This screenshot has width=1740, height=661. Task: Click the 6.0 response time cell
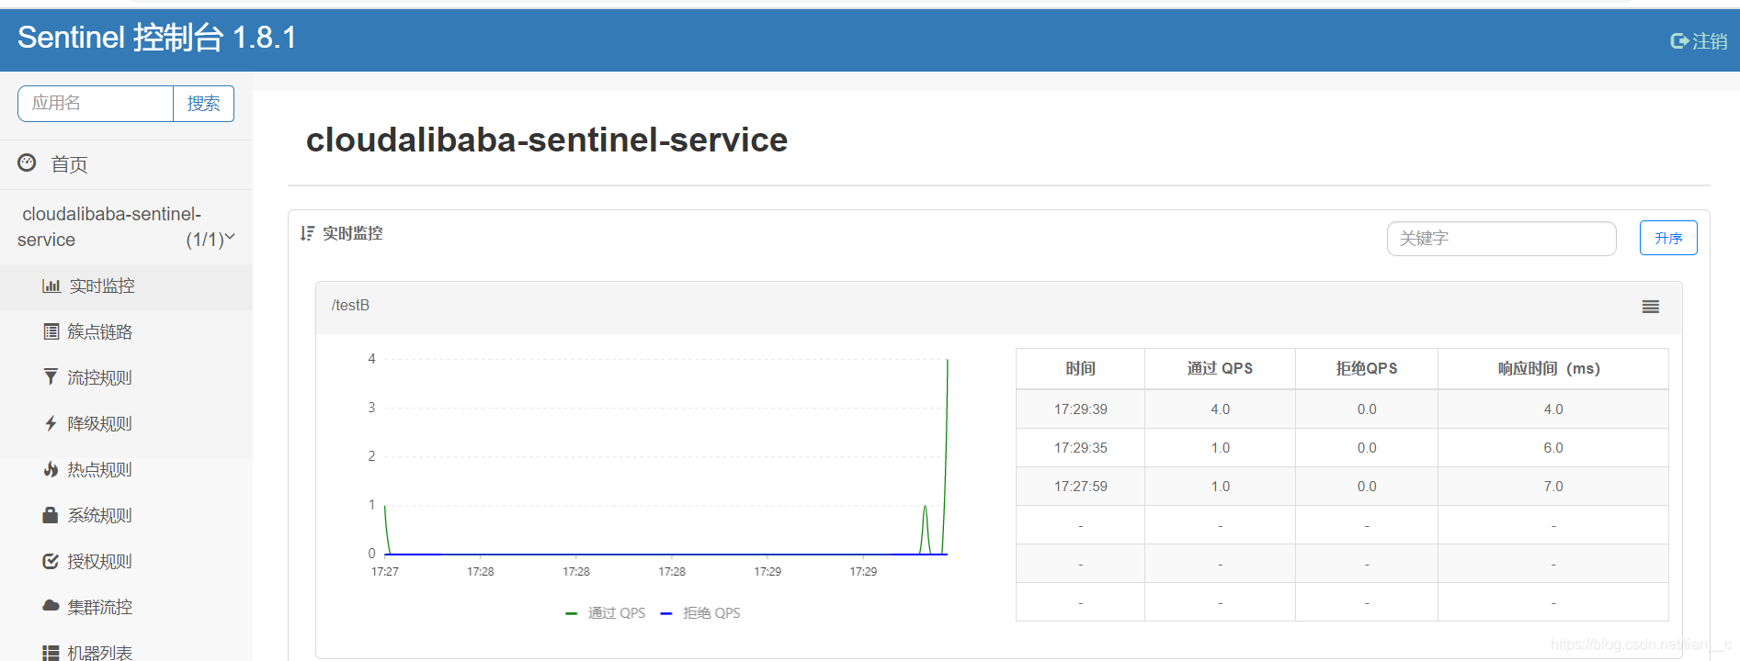(x=1552, y=448)
